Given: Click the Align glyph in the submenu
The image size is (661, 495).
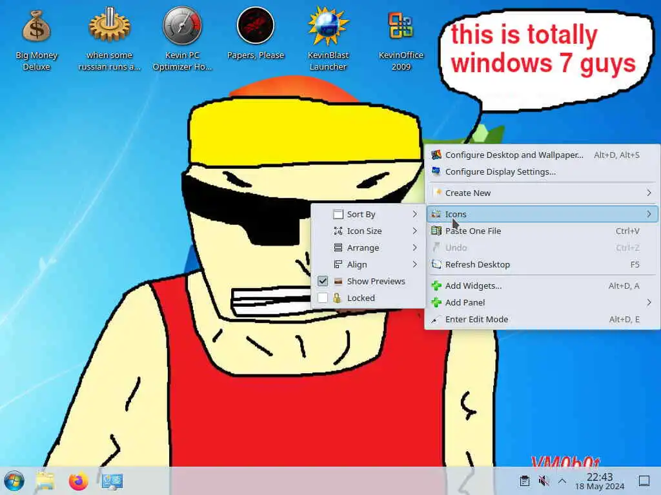Looking at the screenshot, I should 338,264.
